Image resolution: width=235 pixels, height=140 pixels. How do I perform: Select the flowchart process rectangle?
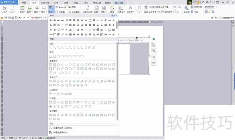pyautogui.click(x=51, y=102)
